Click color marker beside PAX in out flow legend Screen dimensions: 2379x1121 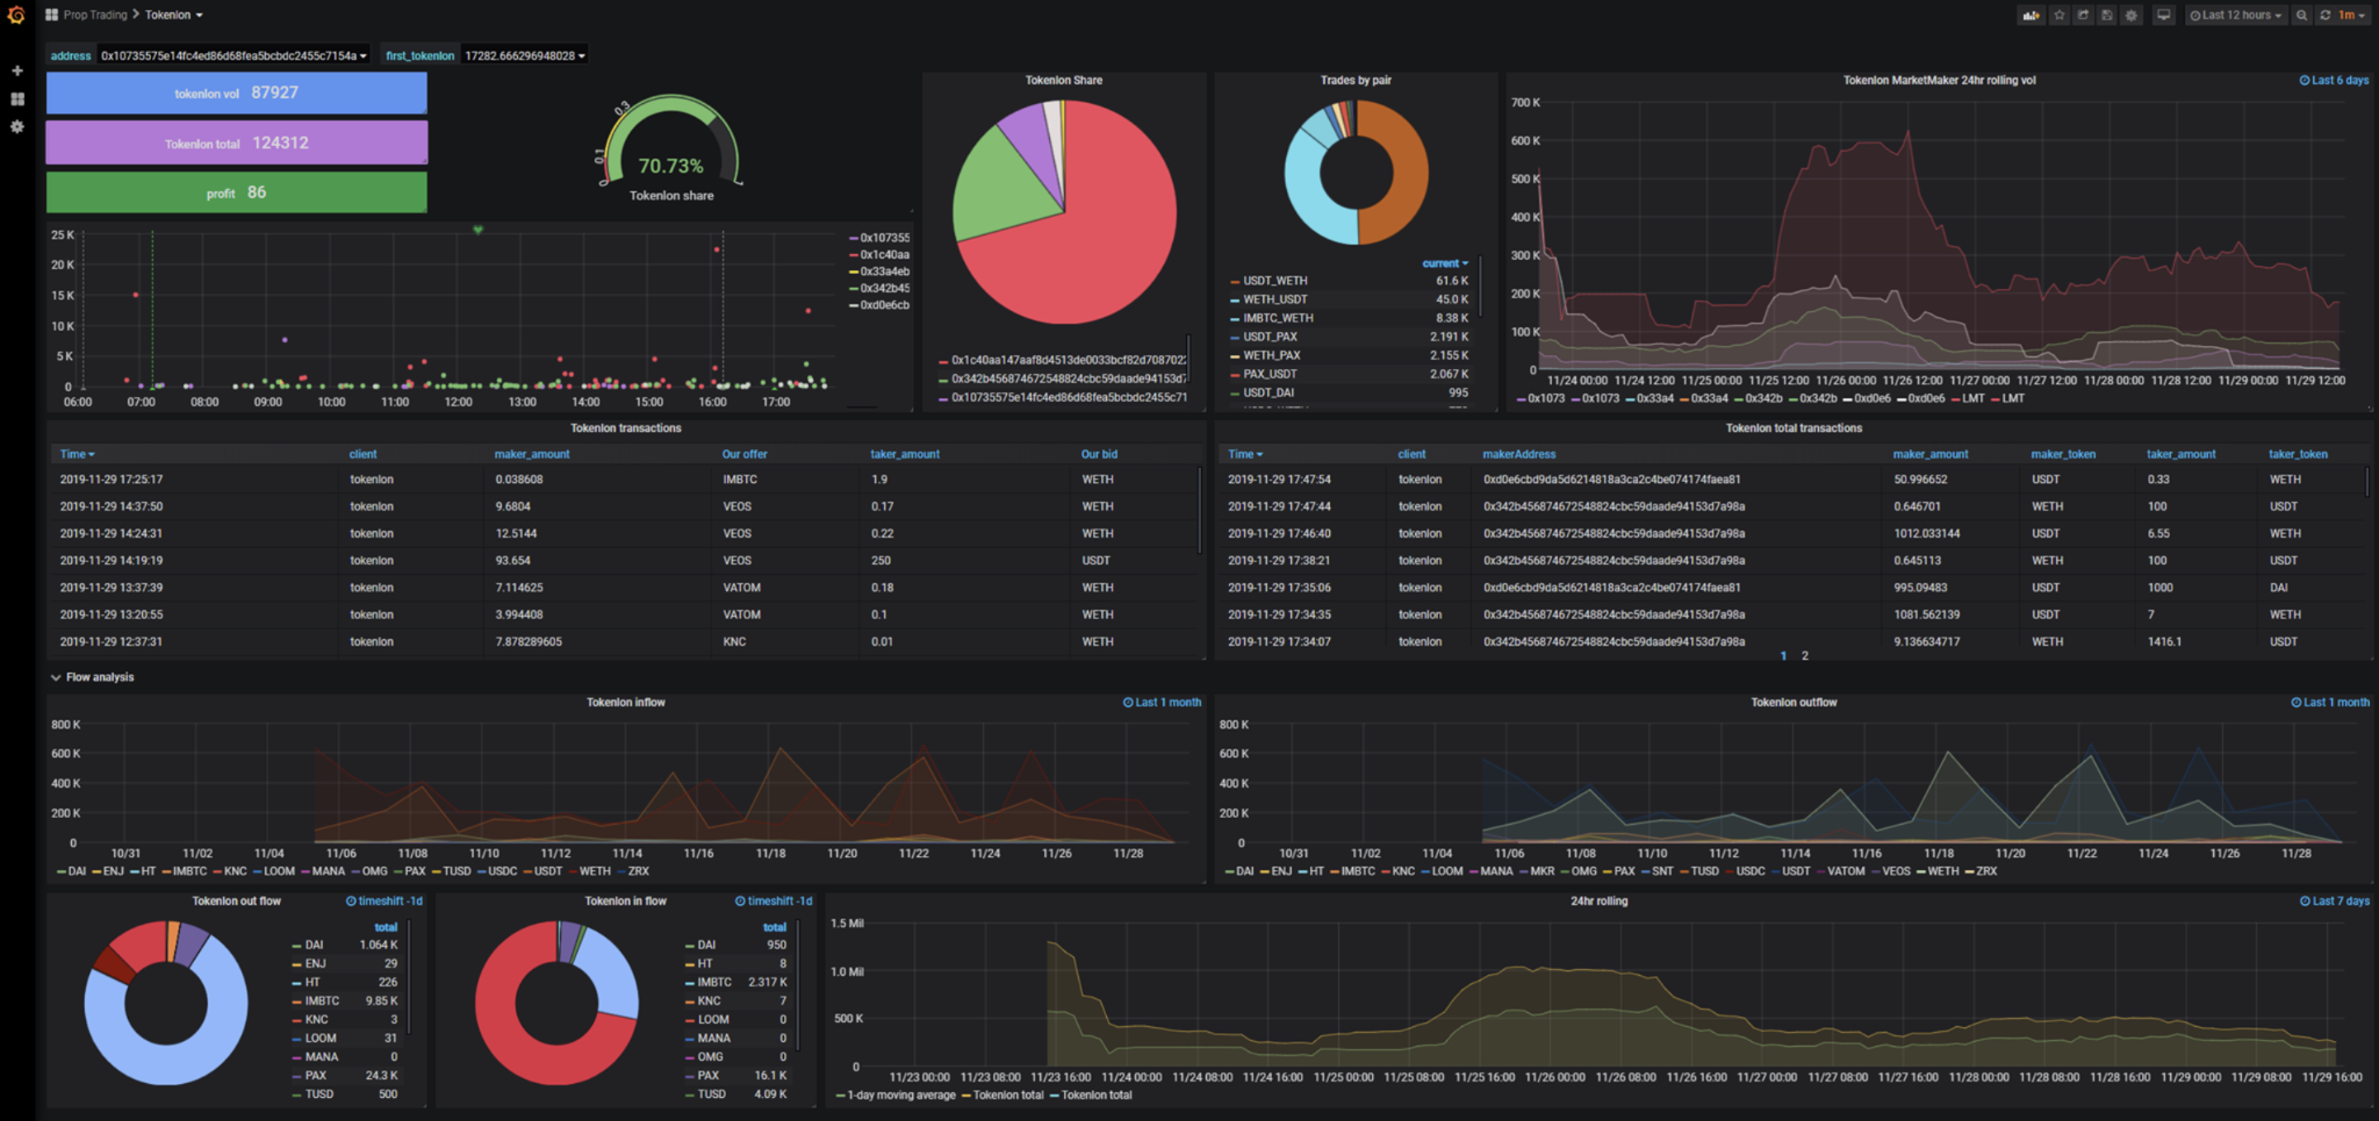297,1076
